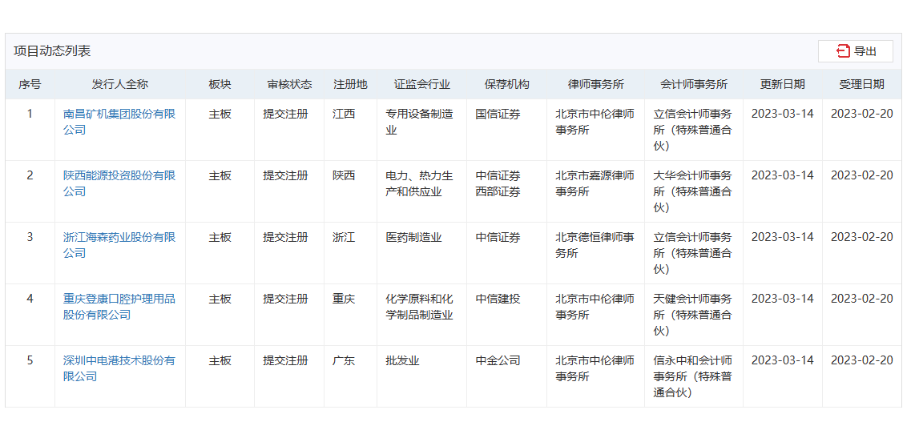Click the 证监会行业 column header
This screenshot has height=426, width=915.
pyautogui.click(x=421, y=84)
